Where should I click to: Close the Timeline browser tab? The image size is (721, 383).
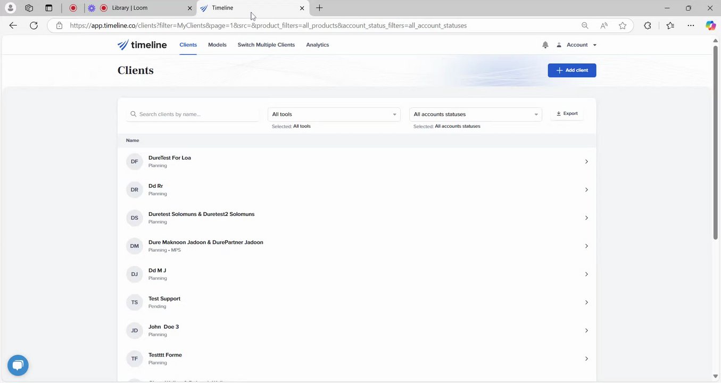302,8
